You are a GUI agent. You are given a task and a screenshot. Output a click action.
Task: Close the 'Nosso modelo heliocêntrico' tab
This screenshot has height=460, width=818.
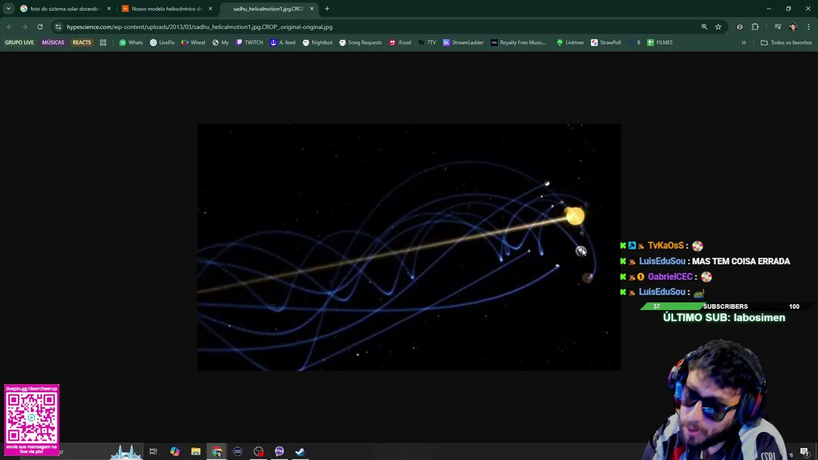click(210, 9)
